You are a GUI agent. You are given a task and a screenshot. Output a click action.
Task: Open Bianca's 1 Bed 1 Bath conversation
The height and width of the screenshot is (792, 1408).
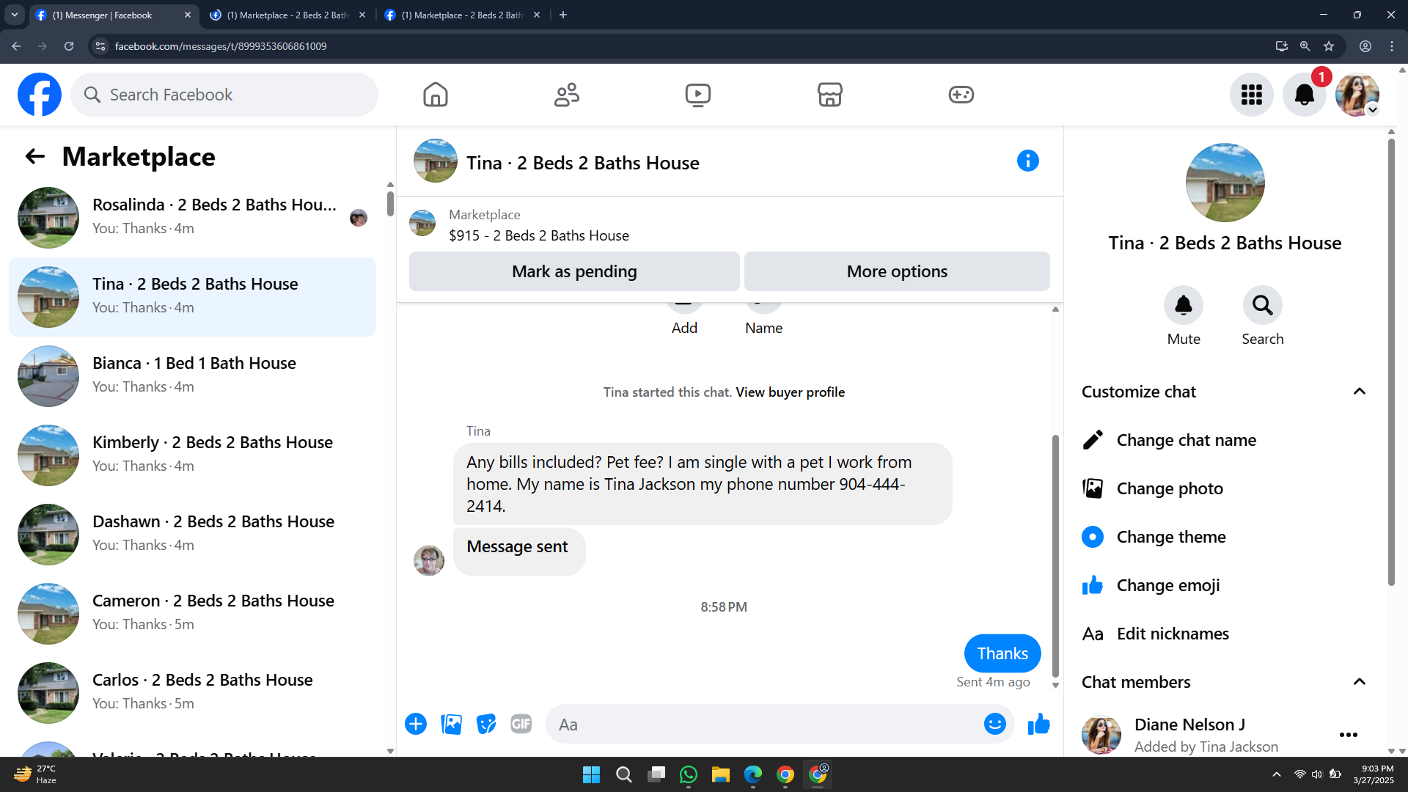pos(192,376)
